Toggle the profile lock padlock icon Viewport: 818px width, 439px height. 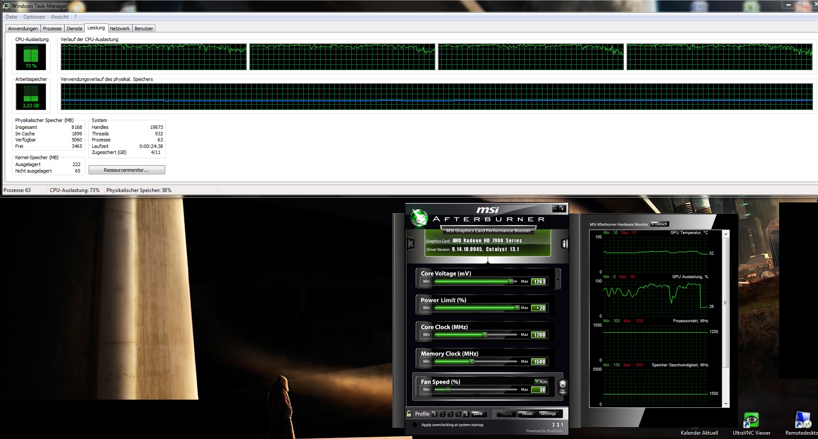coord(409,413)
